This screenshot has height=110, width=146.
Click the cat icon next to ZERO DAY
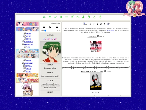[98, 36]
